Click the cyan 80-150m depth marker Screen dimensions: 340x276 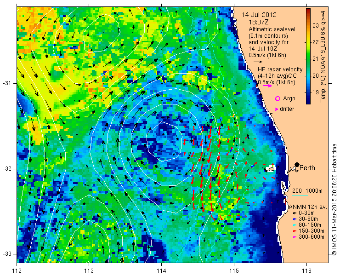(295, 225)
